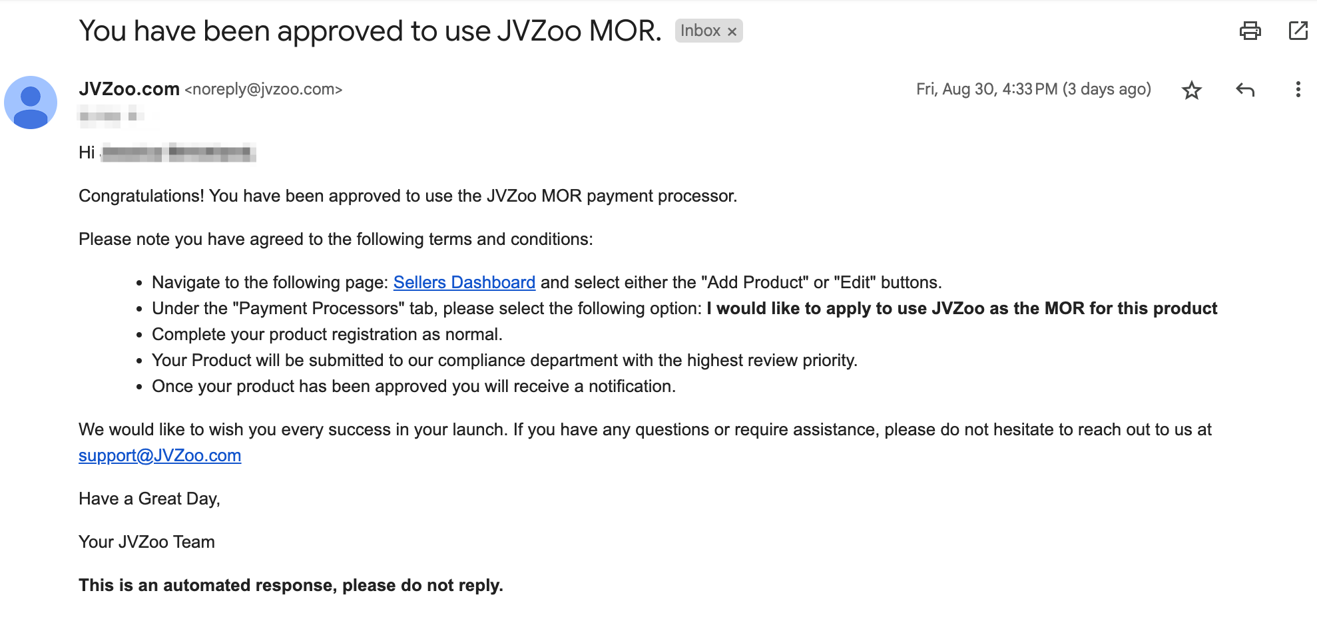
Task: Remove the Inbox label with its x
Action: (732, 31)
